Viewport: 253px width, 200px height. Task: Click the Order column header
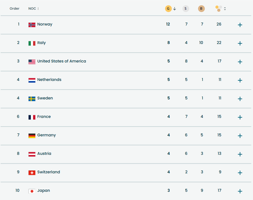point(15,8)
